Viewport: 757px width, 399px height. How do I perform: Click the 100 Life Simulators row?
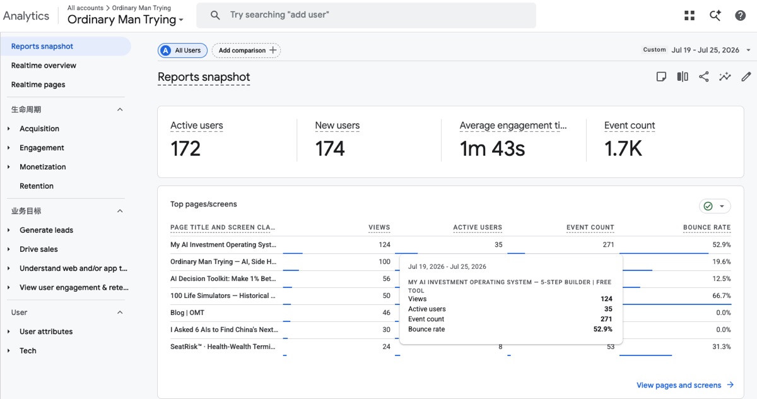(x=450, y=296)
